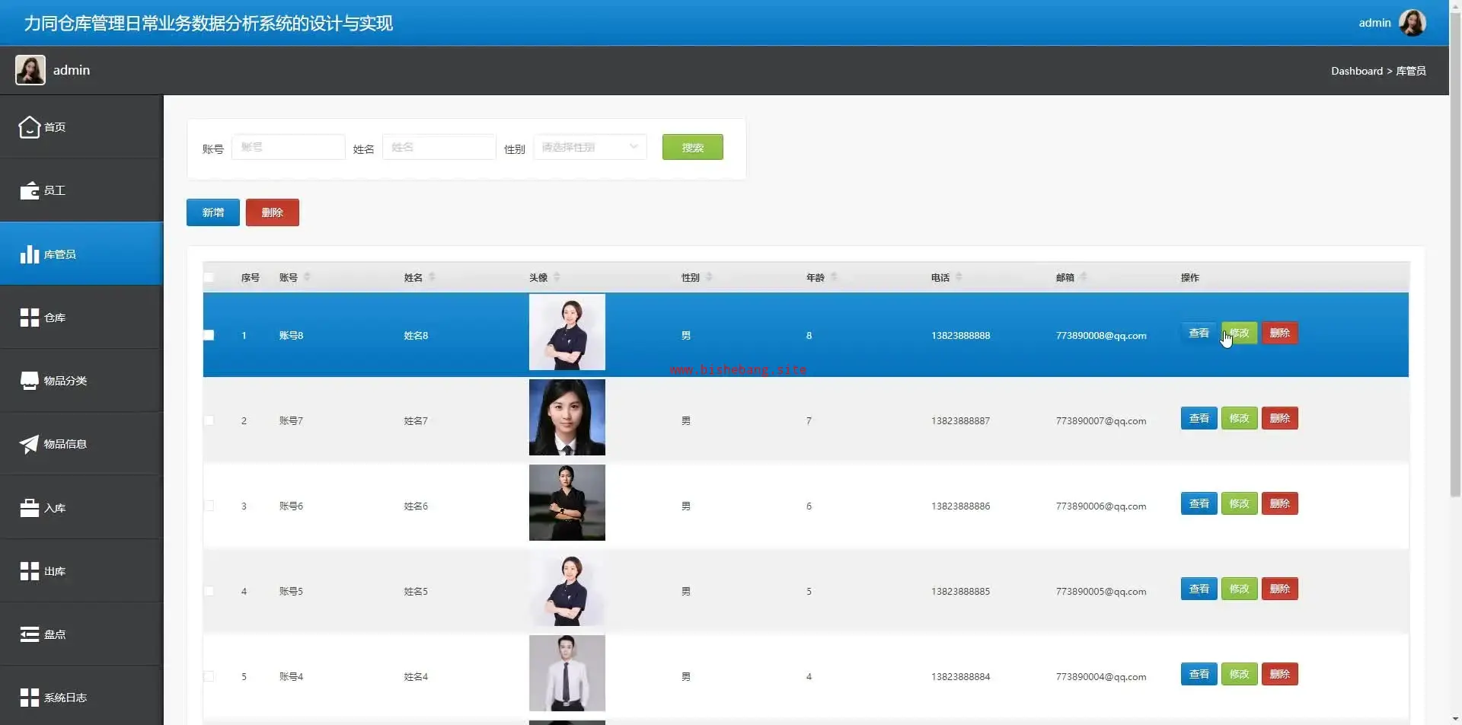
Task: Click 删除 for the 账号5 row
Action: [x=1280, y=589]
